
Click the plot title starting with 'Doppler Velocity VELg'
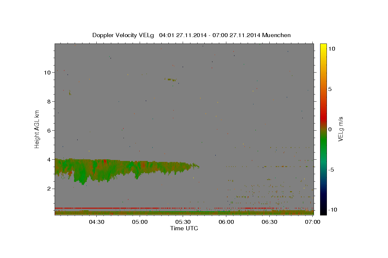point(191,35)
